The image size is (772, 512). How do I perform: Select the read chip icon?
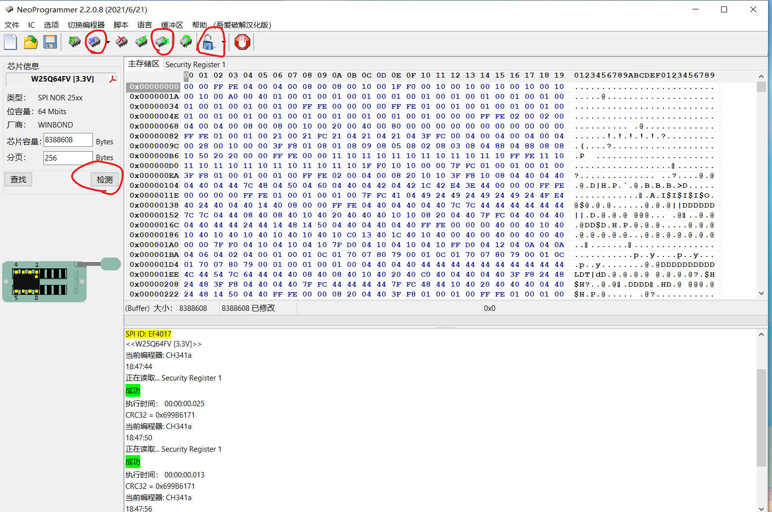coord(75,42)
